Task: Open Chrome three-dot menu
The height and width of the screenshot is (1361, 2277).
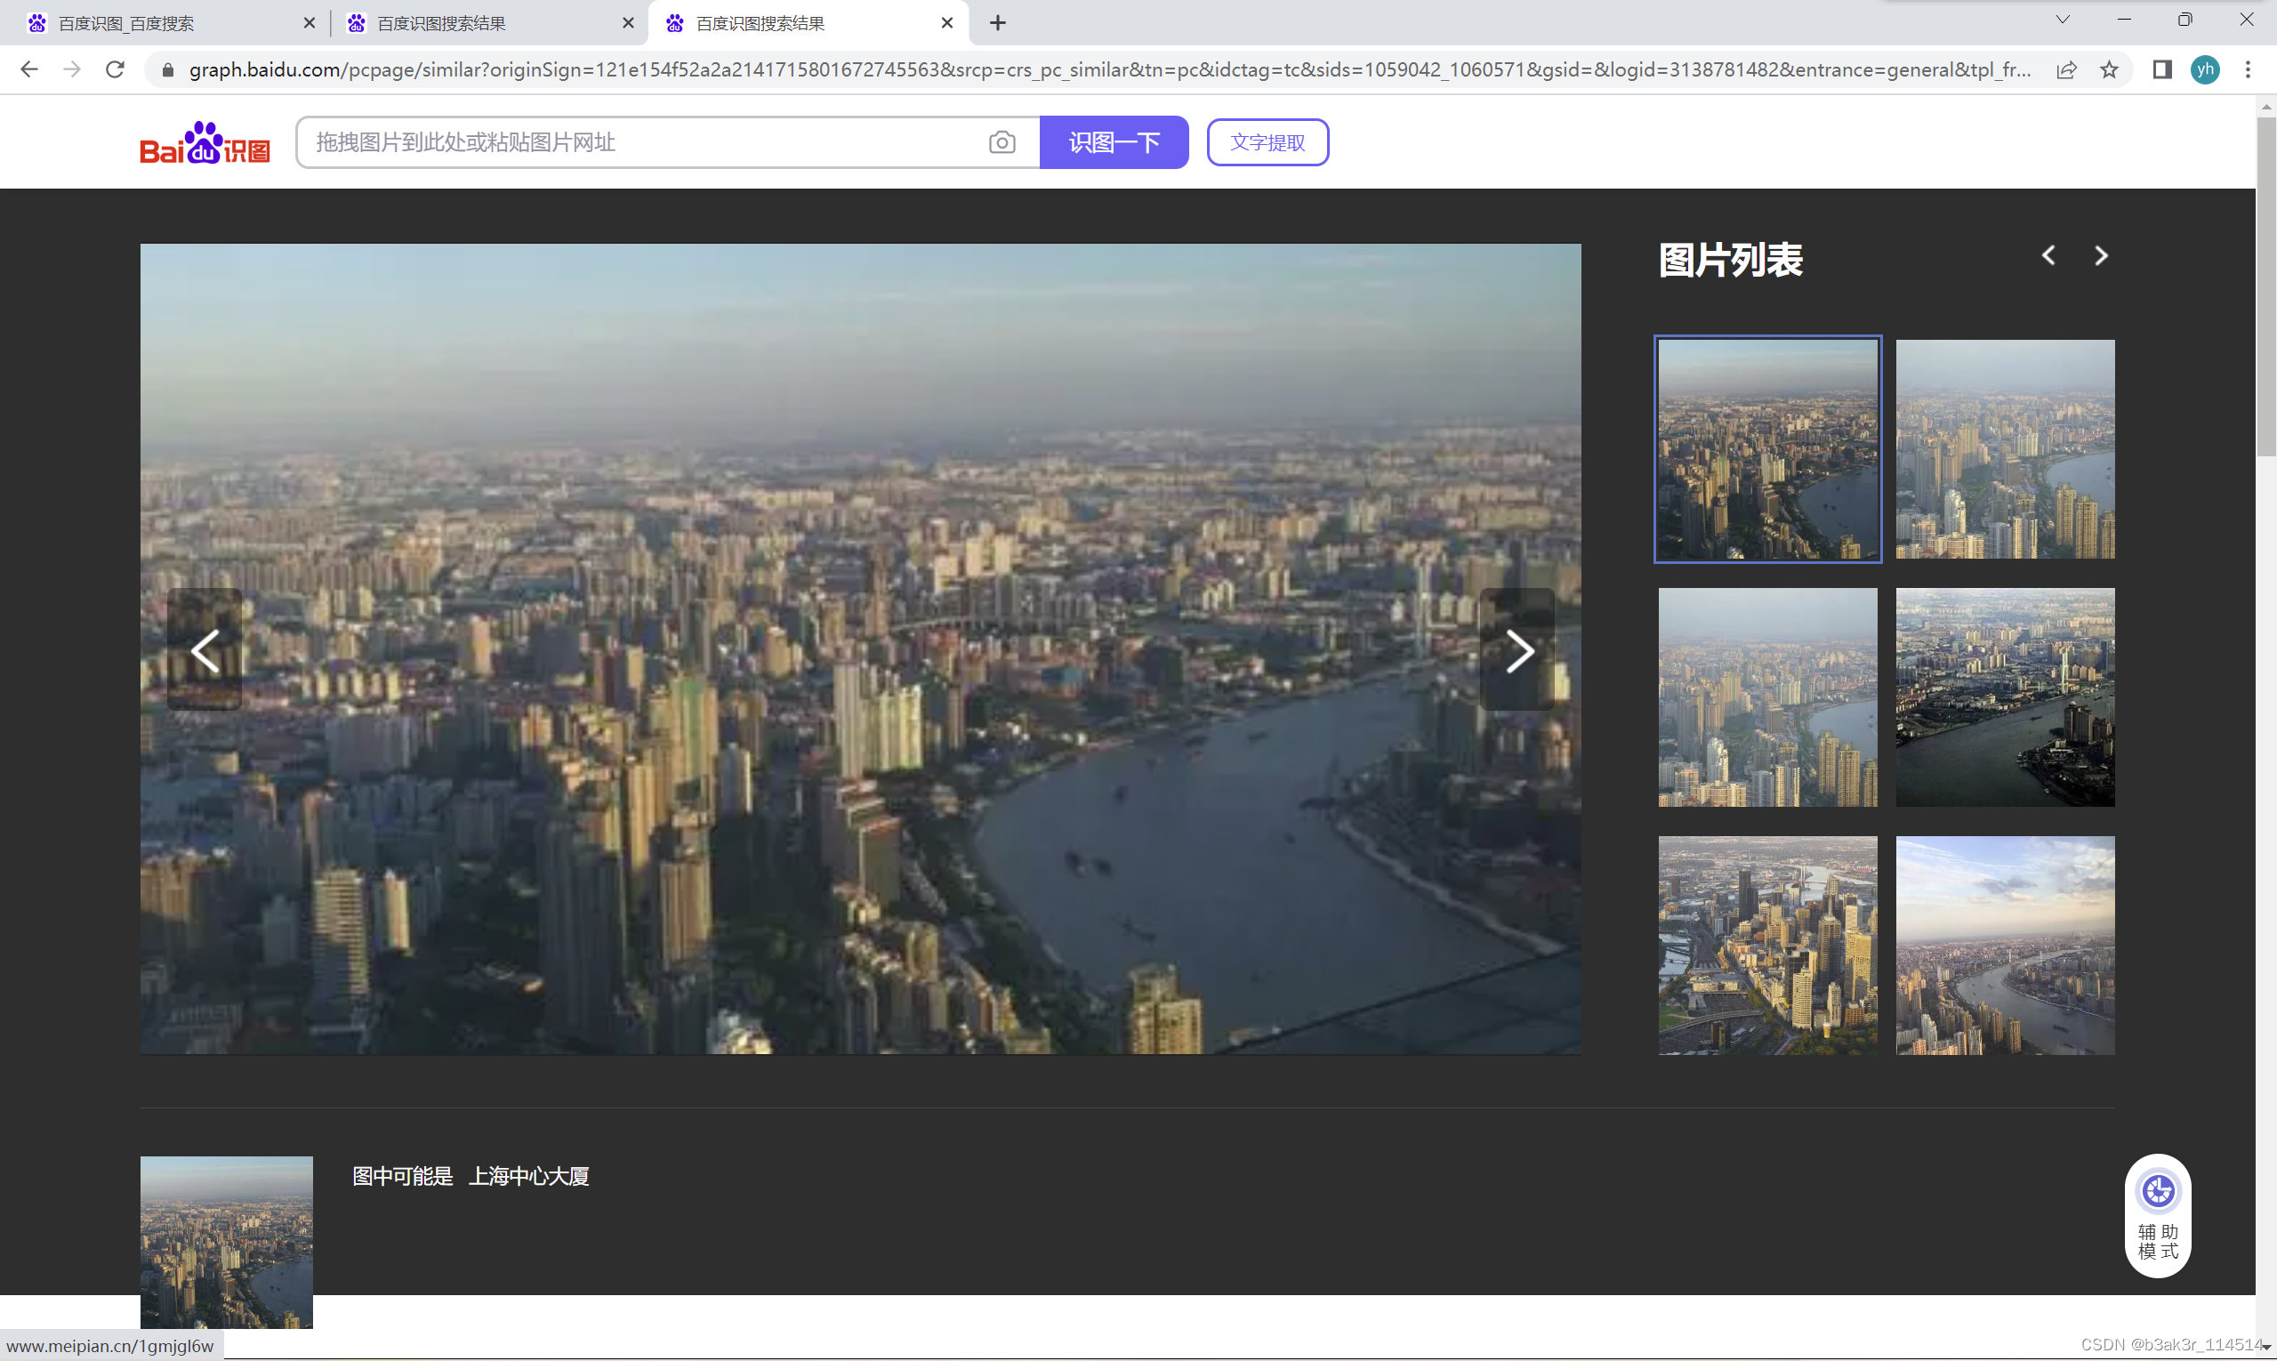Action: [x=2248, y=69]
